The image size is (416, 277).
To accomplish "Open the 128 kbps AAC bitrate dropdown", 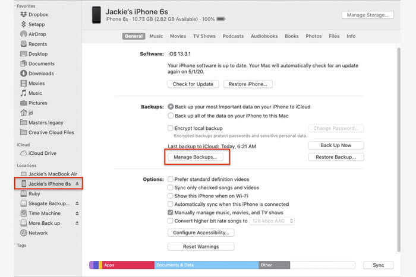I will 272,221.
